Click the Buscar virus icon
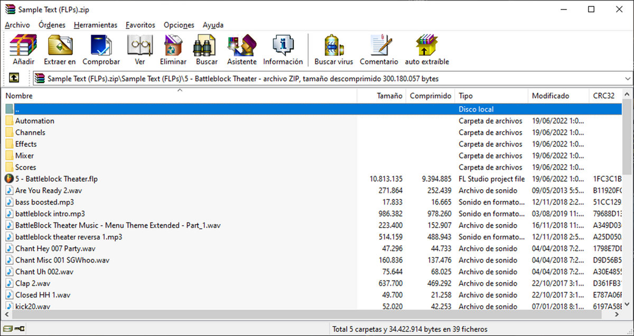This screenshot has width=634, height=336. click(x=333, y=50)
